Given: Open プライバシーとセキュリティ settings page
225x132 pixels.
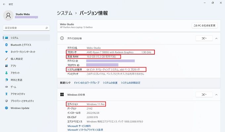Looking at the screenshot, I should (x=26, y=101).
